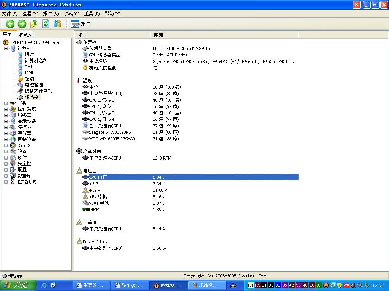Click the EVEREST icon in the system tray

pos(326,285)
